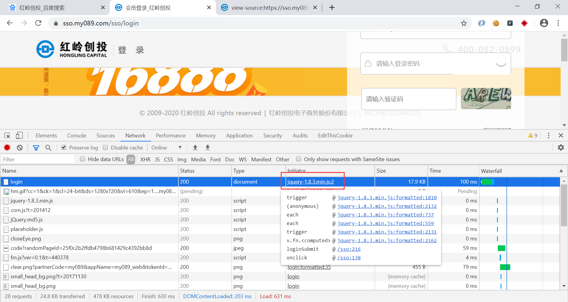Switch to the Console tab

[77, 136]
